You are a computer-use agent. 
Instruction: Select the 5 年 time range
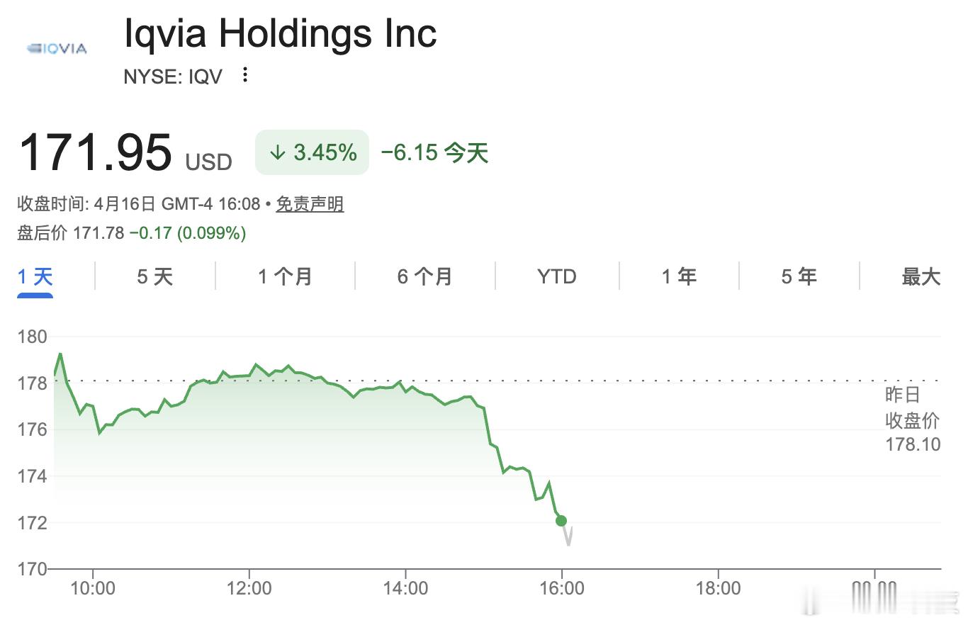coord(799,276)
